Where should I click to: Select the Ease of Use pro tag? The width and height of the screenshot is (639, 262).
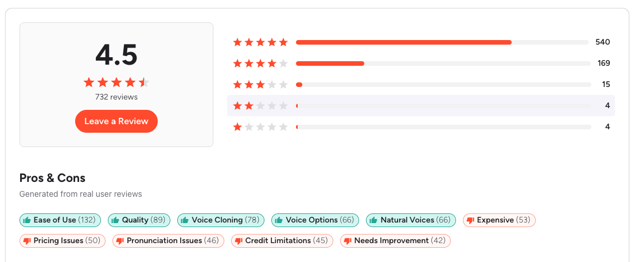click(x=60, y=220)
